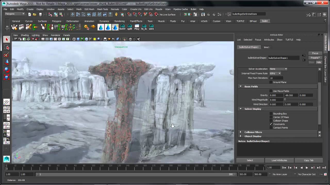Activate the Select tool arrow in toolbox
Viewport: 330px width, 185px height.
[7, 39]
